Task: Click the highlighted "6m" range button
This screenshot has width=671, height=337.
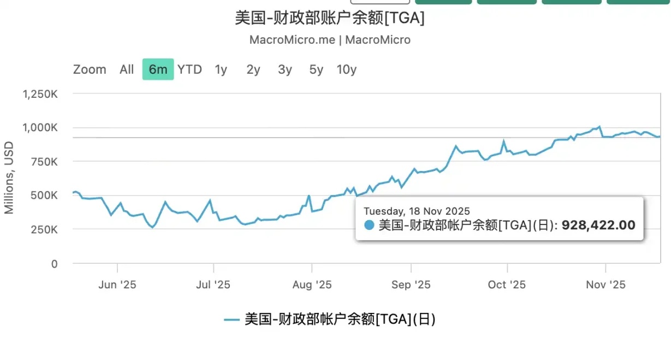Action: pyautogui.click(x=158, y=69)
